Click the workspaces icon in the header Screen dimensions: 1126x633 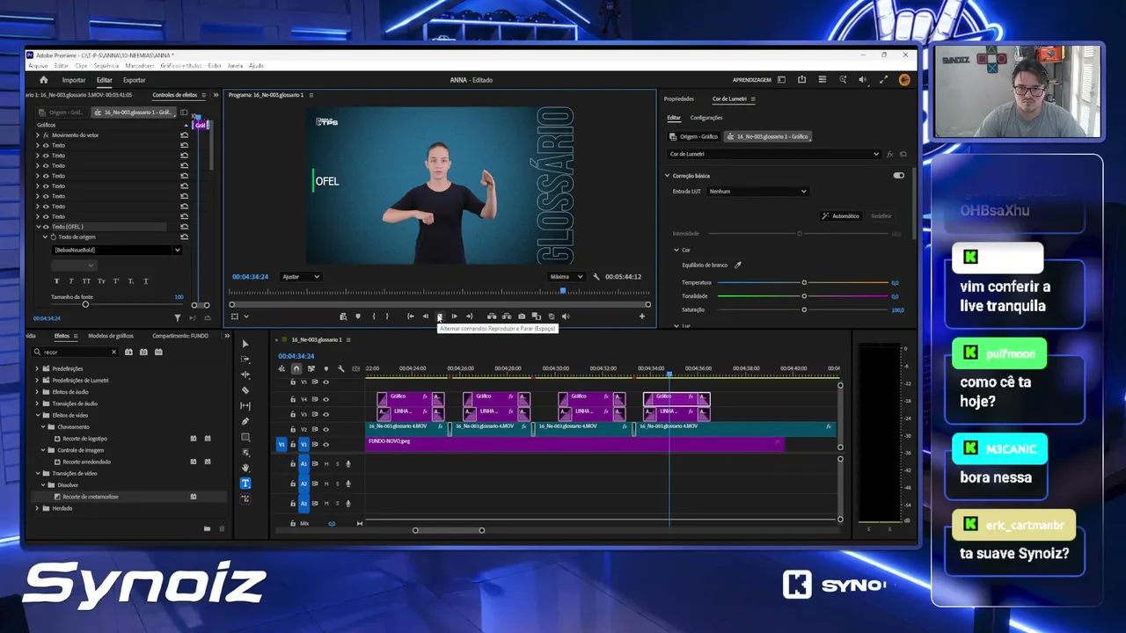tap(781, 80)
